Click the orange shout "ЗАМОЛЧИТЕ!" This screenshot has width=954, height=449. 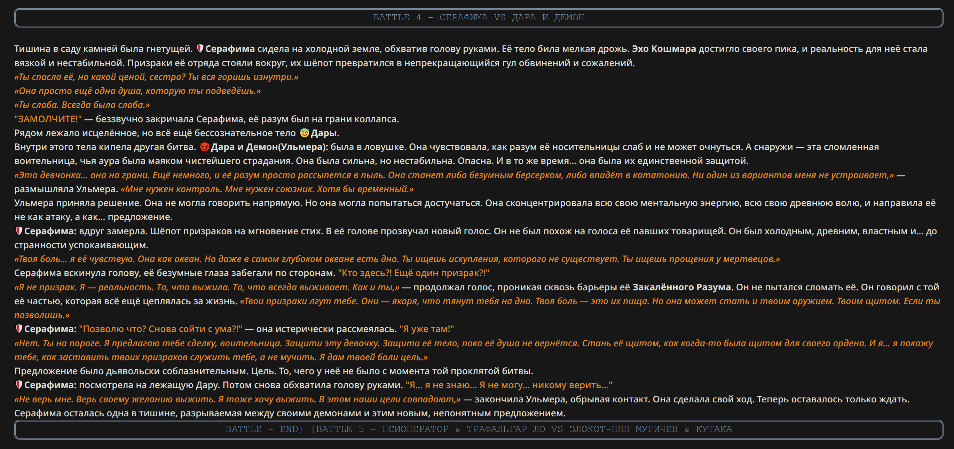(48, 119)
